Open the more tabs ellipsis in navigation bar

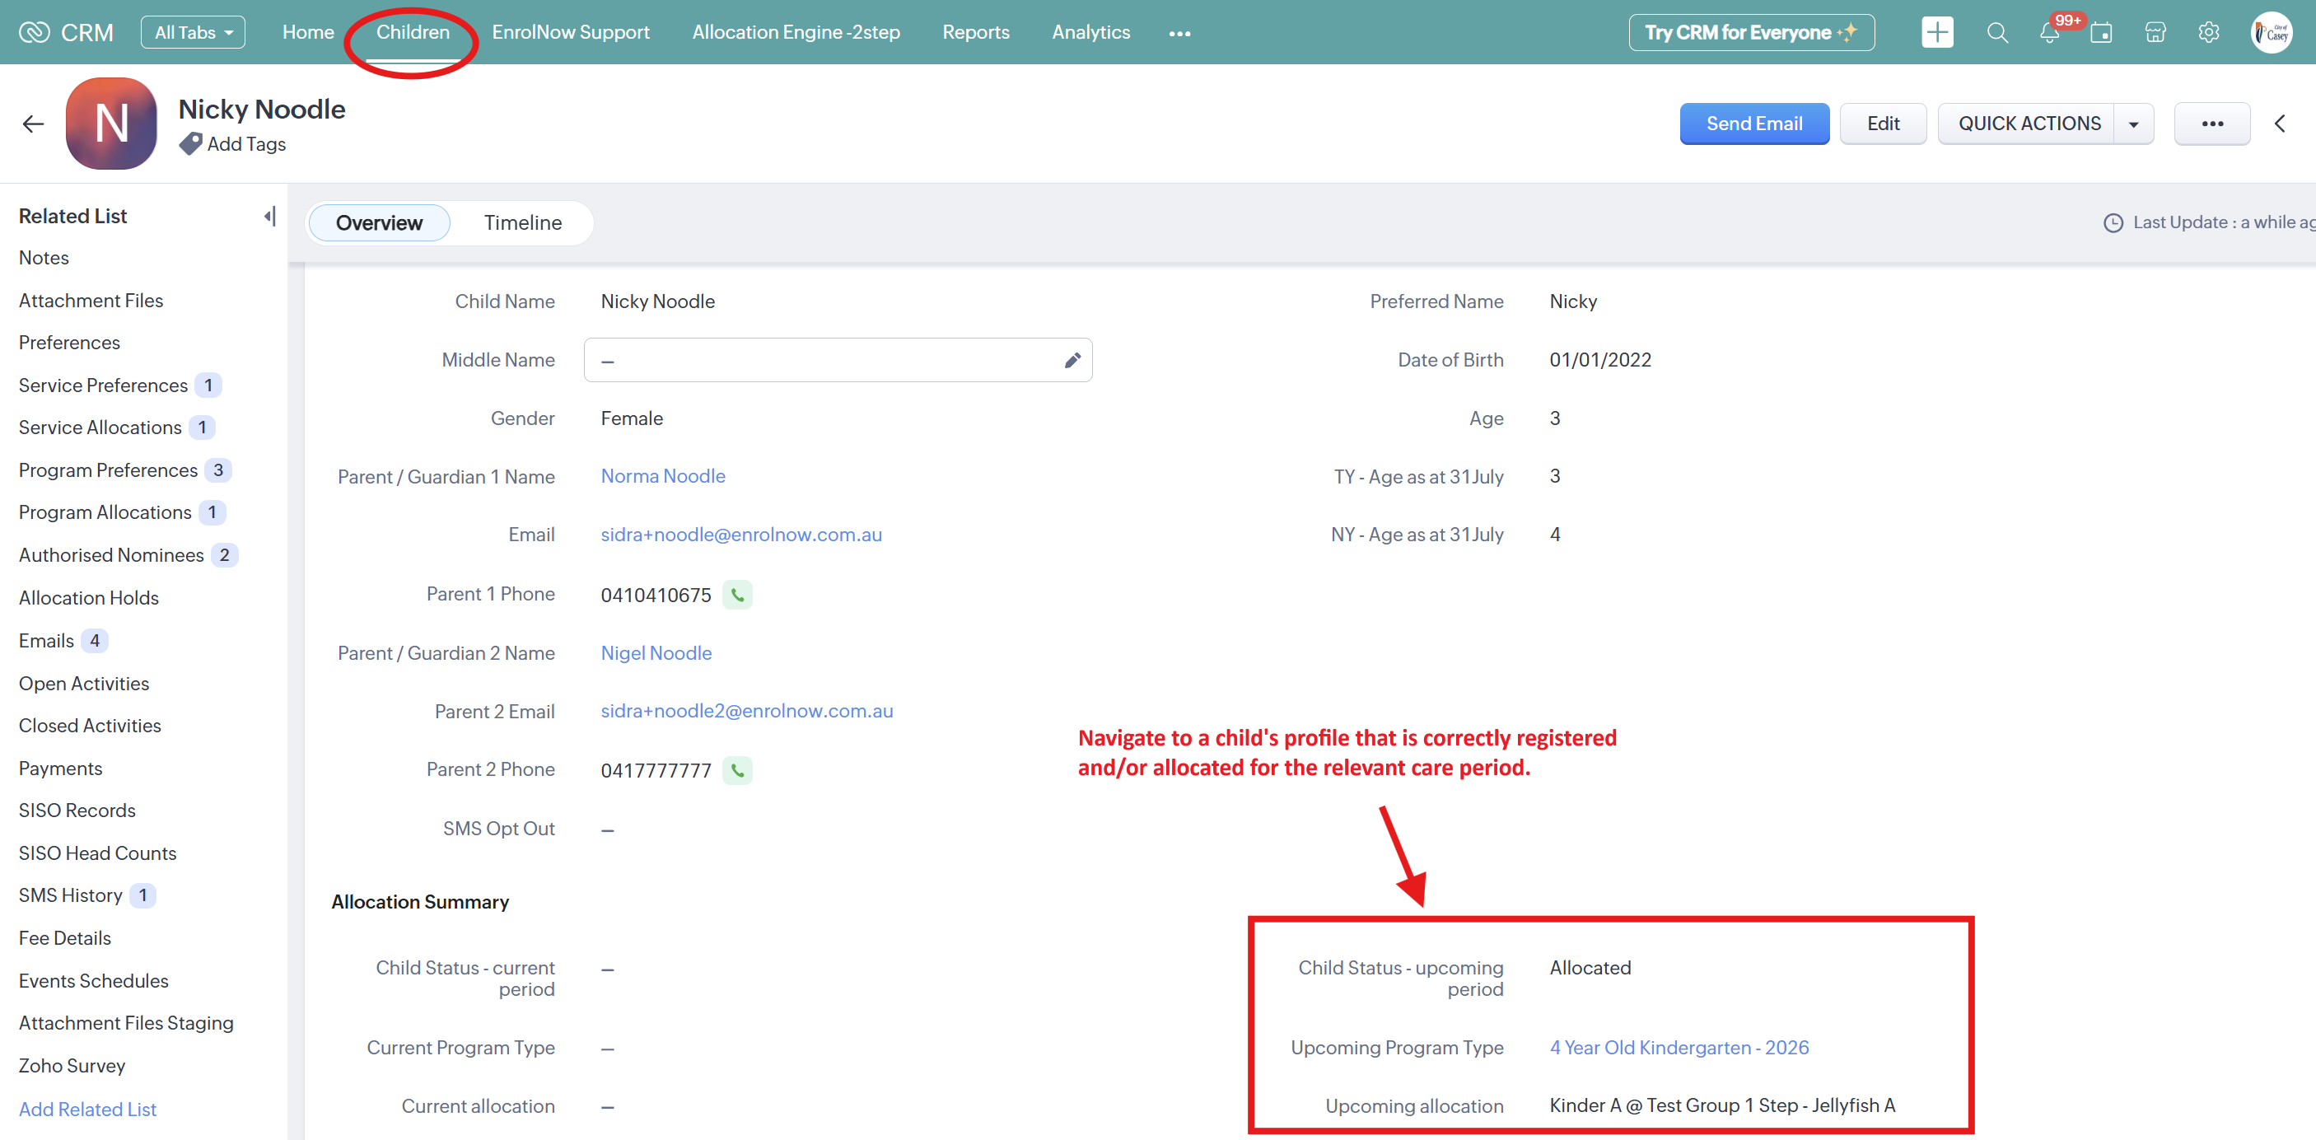(x=1179, y=33)
